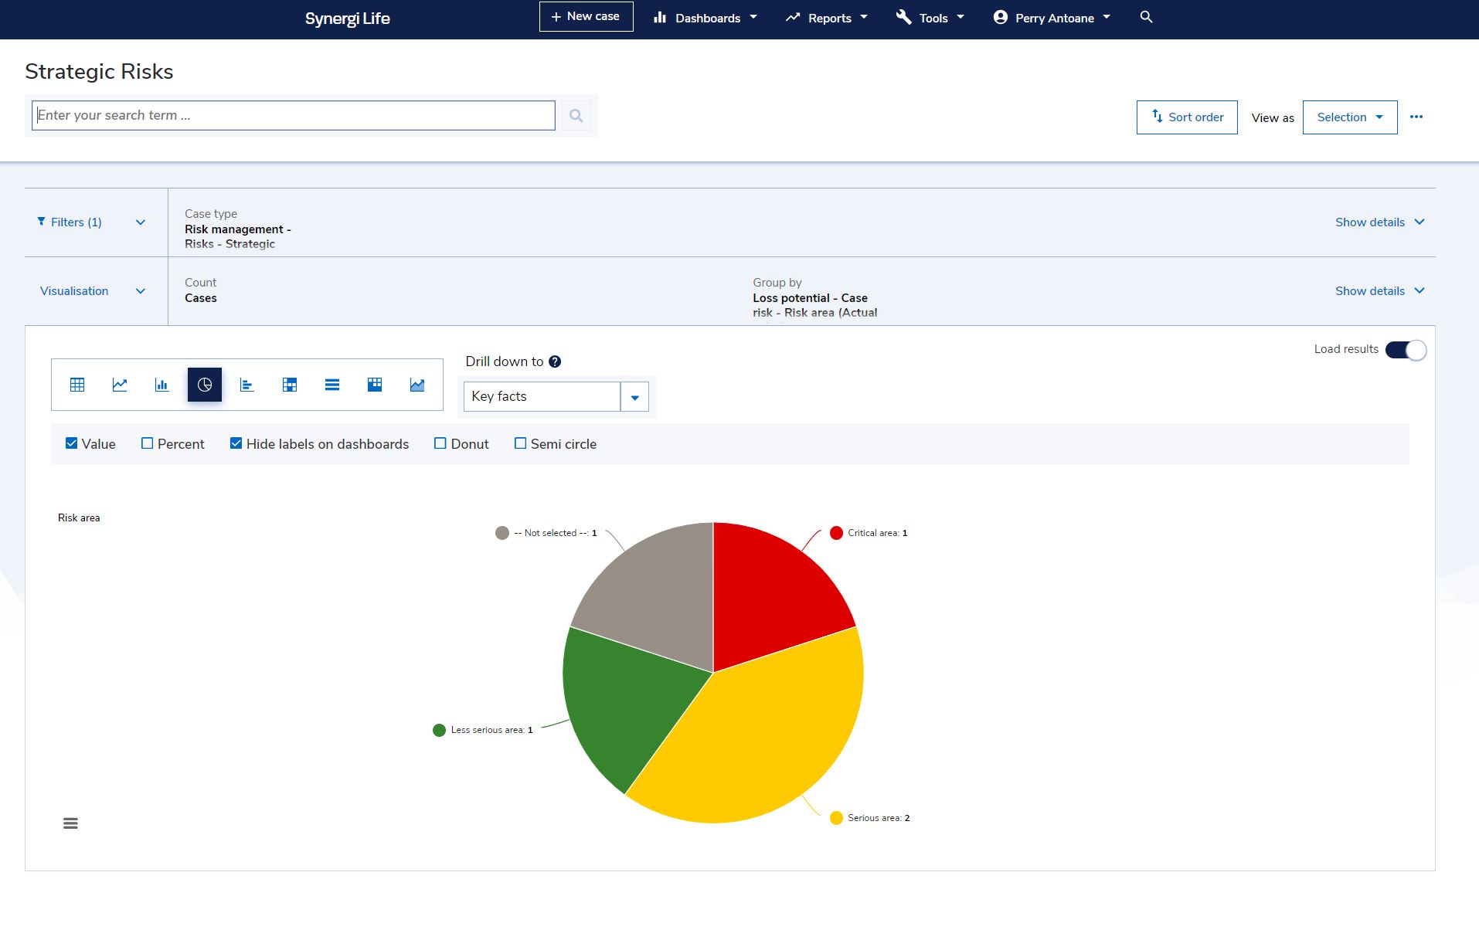Open the Tools menu
The width and height of the screenshot is (1479, 940).
[x=930, y=17]
